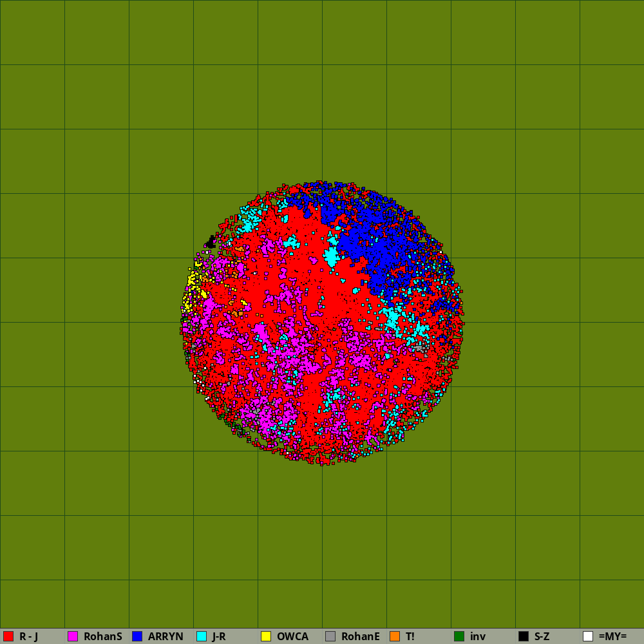The height and width of the screenshot is (644, 644).
Task: Select the J-R legend label
Action: (x=219, y=636)
